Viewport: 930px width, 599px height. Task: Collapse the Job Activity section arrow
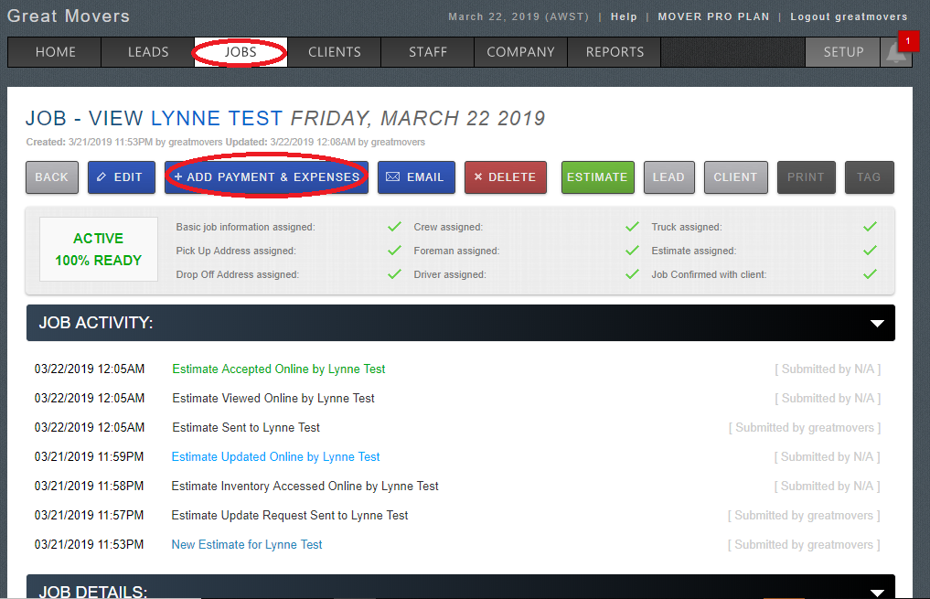pos(877,324)
